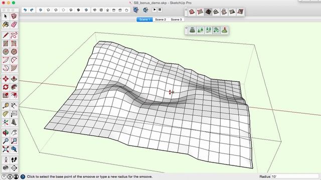Activate the Position Camera tool
The height and width of the screenshot is (180, 321).
(x=6, y=160)
